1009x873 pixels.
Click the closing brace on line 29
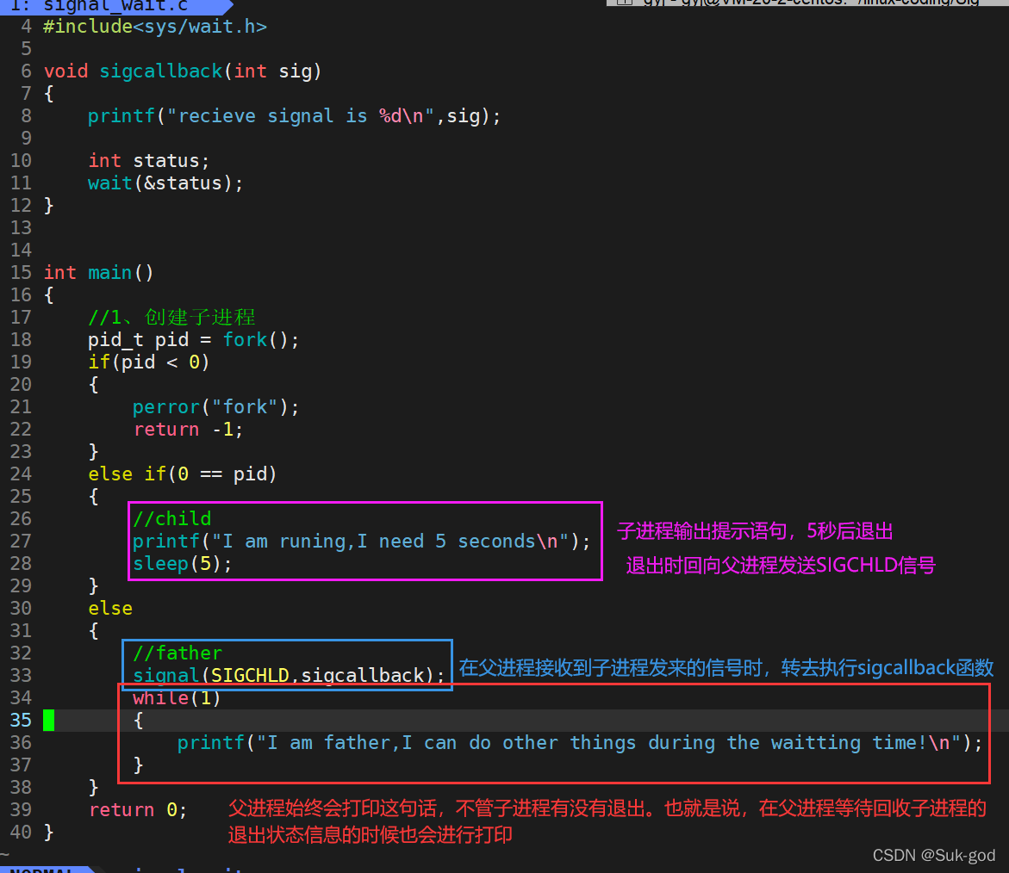click(93, 585)
